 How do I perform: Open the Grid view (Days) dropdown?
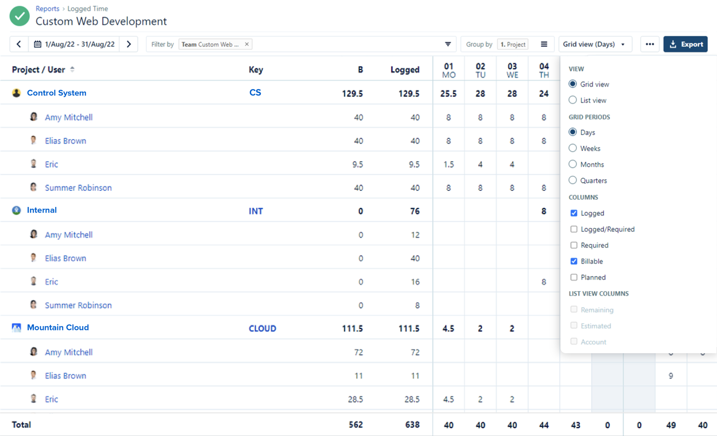(x=594, y=44)
